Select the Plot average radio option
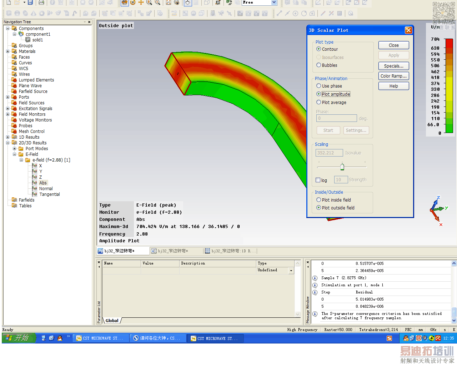The image size is (457, 366). (318, 102)
